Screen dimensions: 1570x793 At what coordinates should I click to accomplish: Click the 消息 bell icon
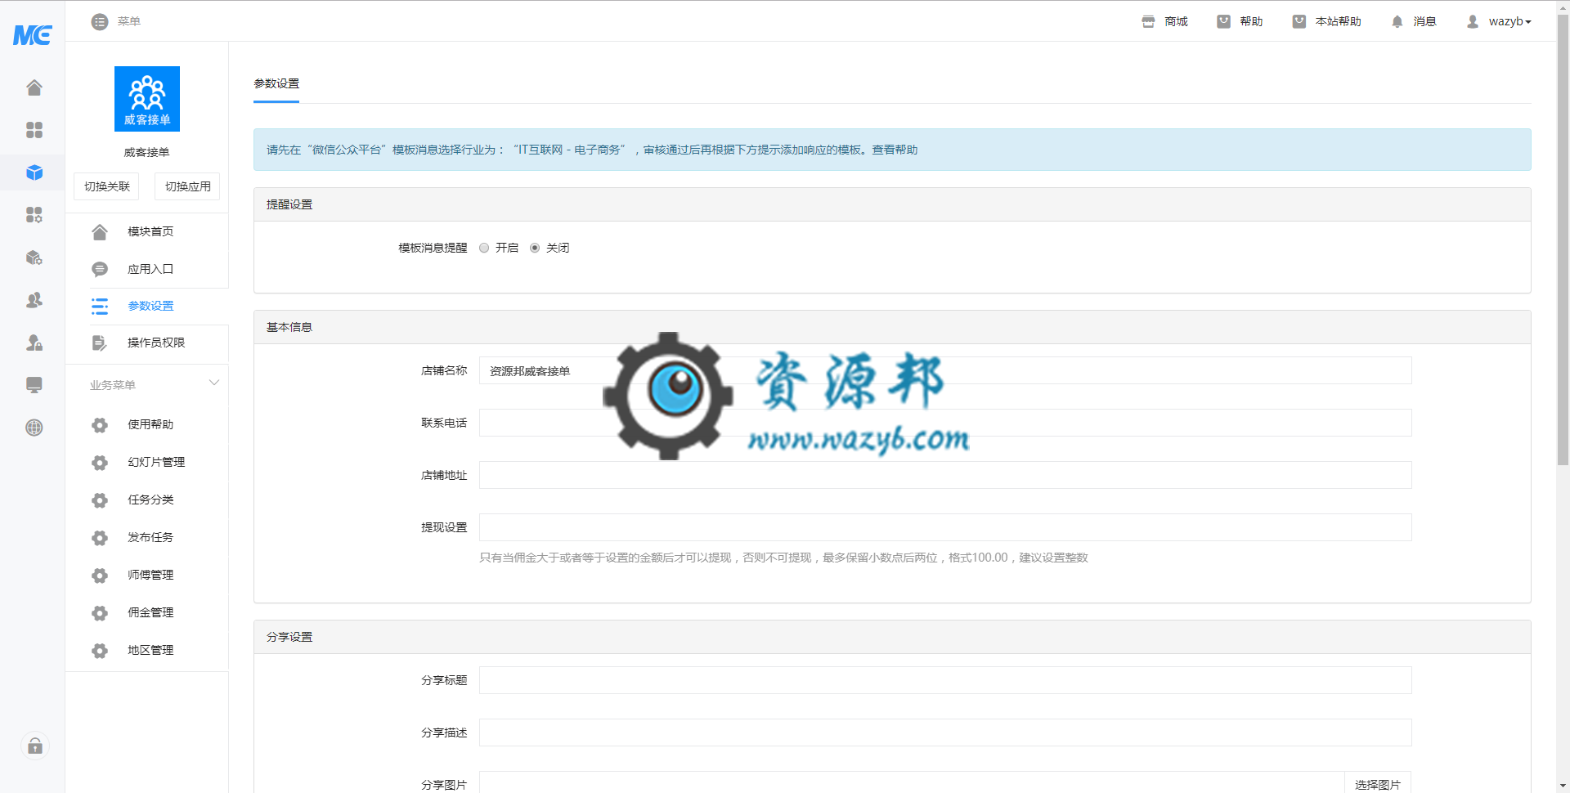(x=1397, y=21)
